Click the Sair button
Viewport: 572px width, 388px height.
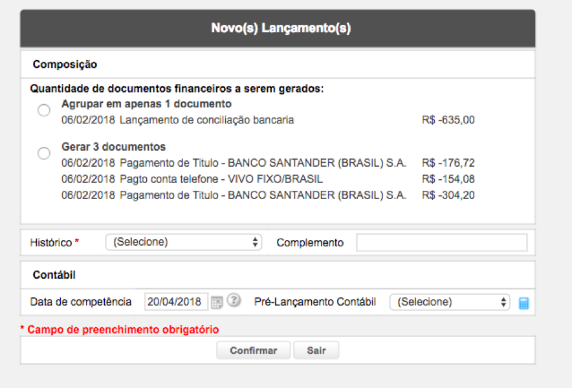pos(316,350)
